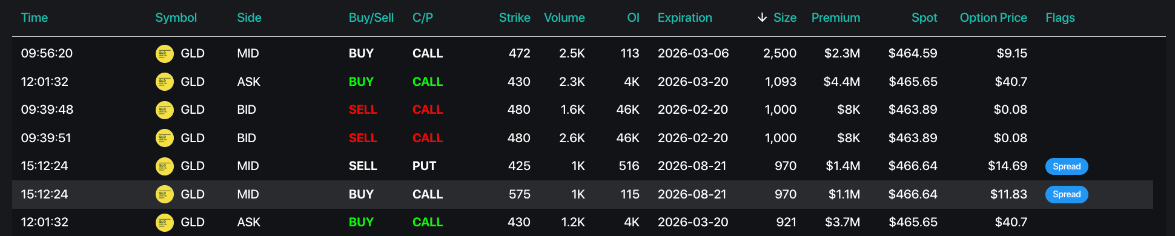
Task: Select the 2026-03-06 expiration cell
Action: (693, 53)
